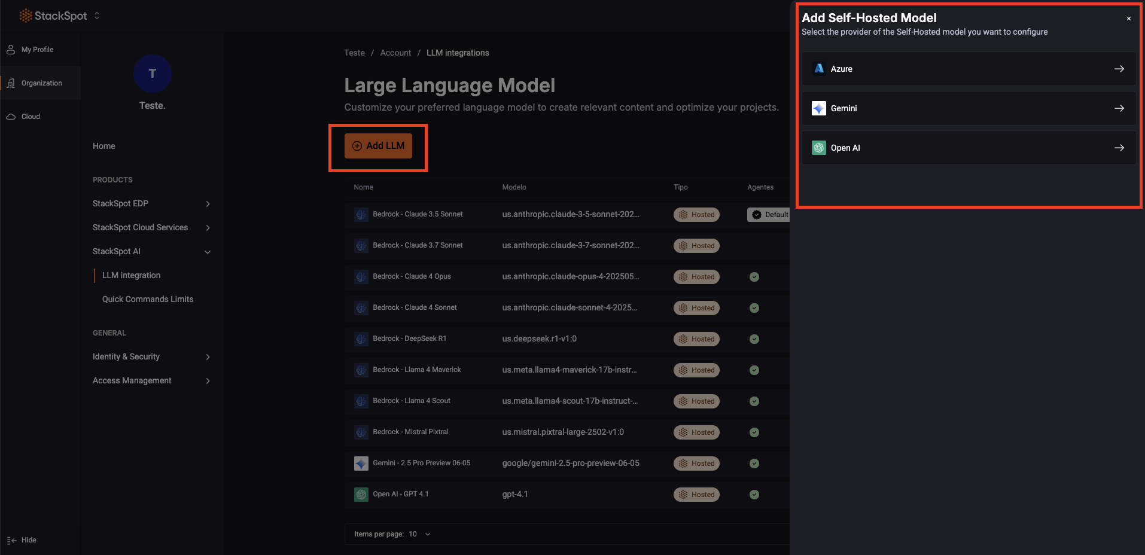This screenshot has height=555, width=1145.
Task: Select the Organization sidebar icon
Action: point(11,83)
